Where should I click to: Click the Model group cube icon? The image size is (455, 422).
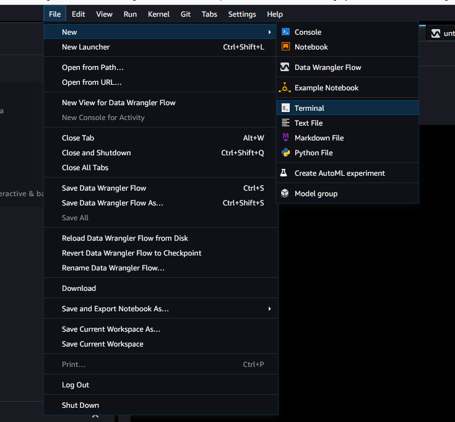coord(285,194)
